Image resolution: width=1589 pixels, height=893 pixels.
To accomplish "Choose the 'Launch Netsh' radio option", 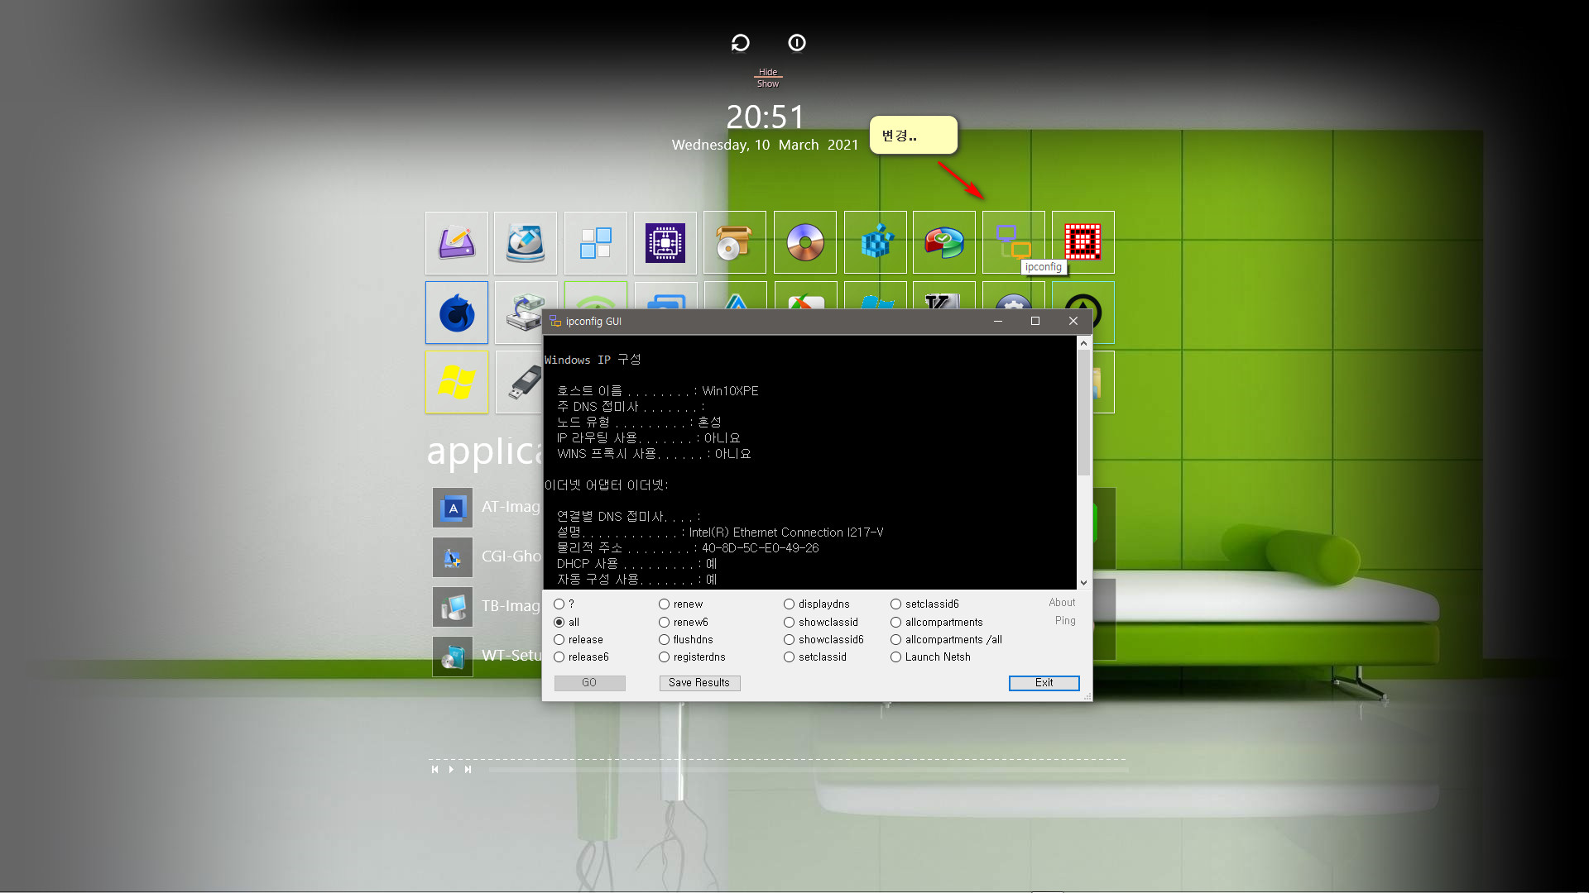I will point(896,657).
